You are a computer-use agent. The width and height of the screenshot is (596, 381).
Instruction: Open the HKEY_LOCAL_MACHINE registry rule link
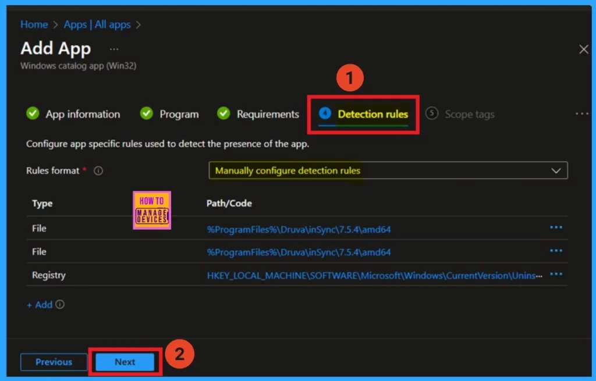(x=374, y=275)
